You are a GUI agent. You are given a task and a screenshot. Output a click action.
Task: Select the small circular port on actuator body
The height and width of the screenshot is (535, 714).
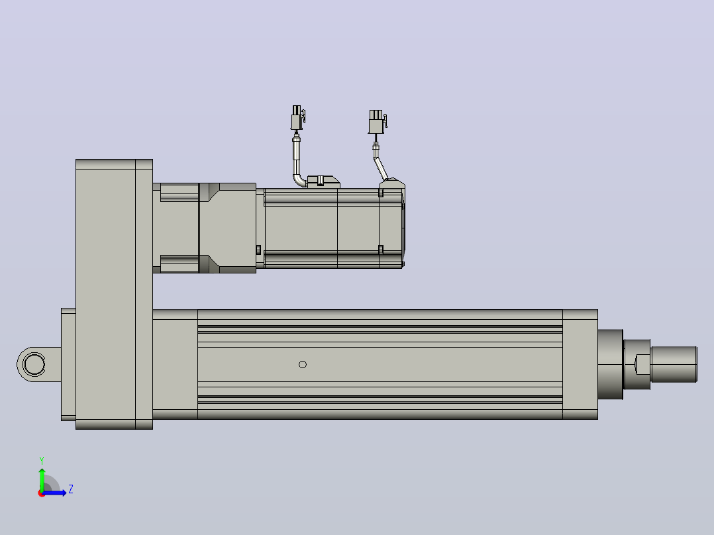click(x=302, y=364)
